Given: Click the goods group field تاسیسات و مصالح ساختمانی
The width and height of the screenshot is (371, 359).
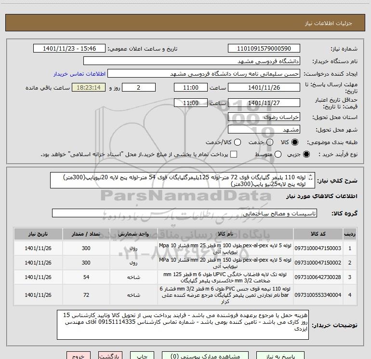Looking at the screenshot, I should pos(185,213).
